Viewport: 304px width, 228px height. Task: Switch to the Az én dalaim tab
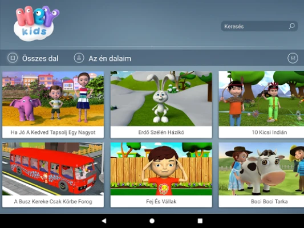pos(103,58)
